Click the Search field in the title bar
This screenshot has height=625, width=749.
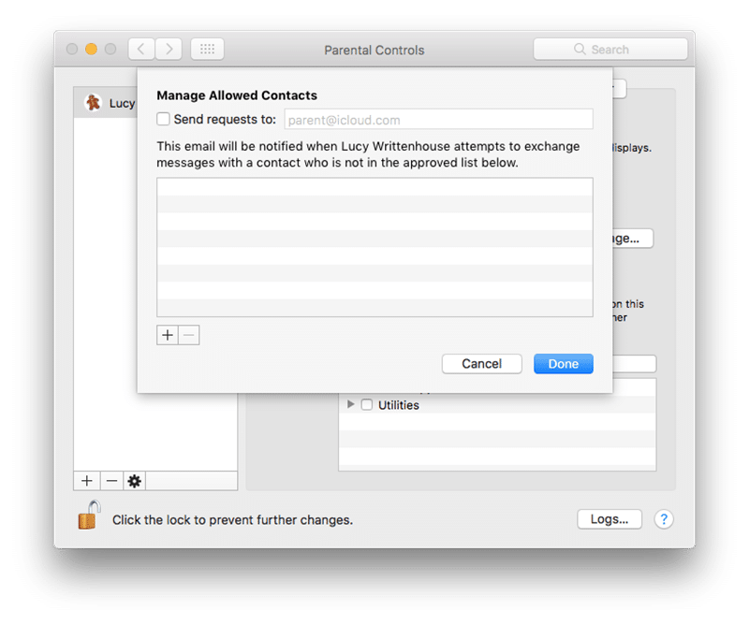(610, 50)
